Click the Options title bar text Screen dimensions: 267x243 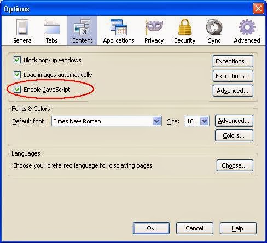pyautogui.click(x=16, y=9)
